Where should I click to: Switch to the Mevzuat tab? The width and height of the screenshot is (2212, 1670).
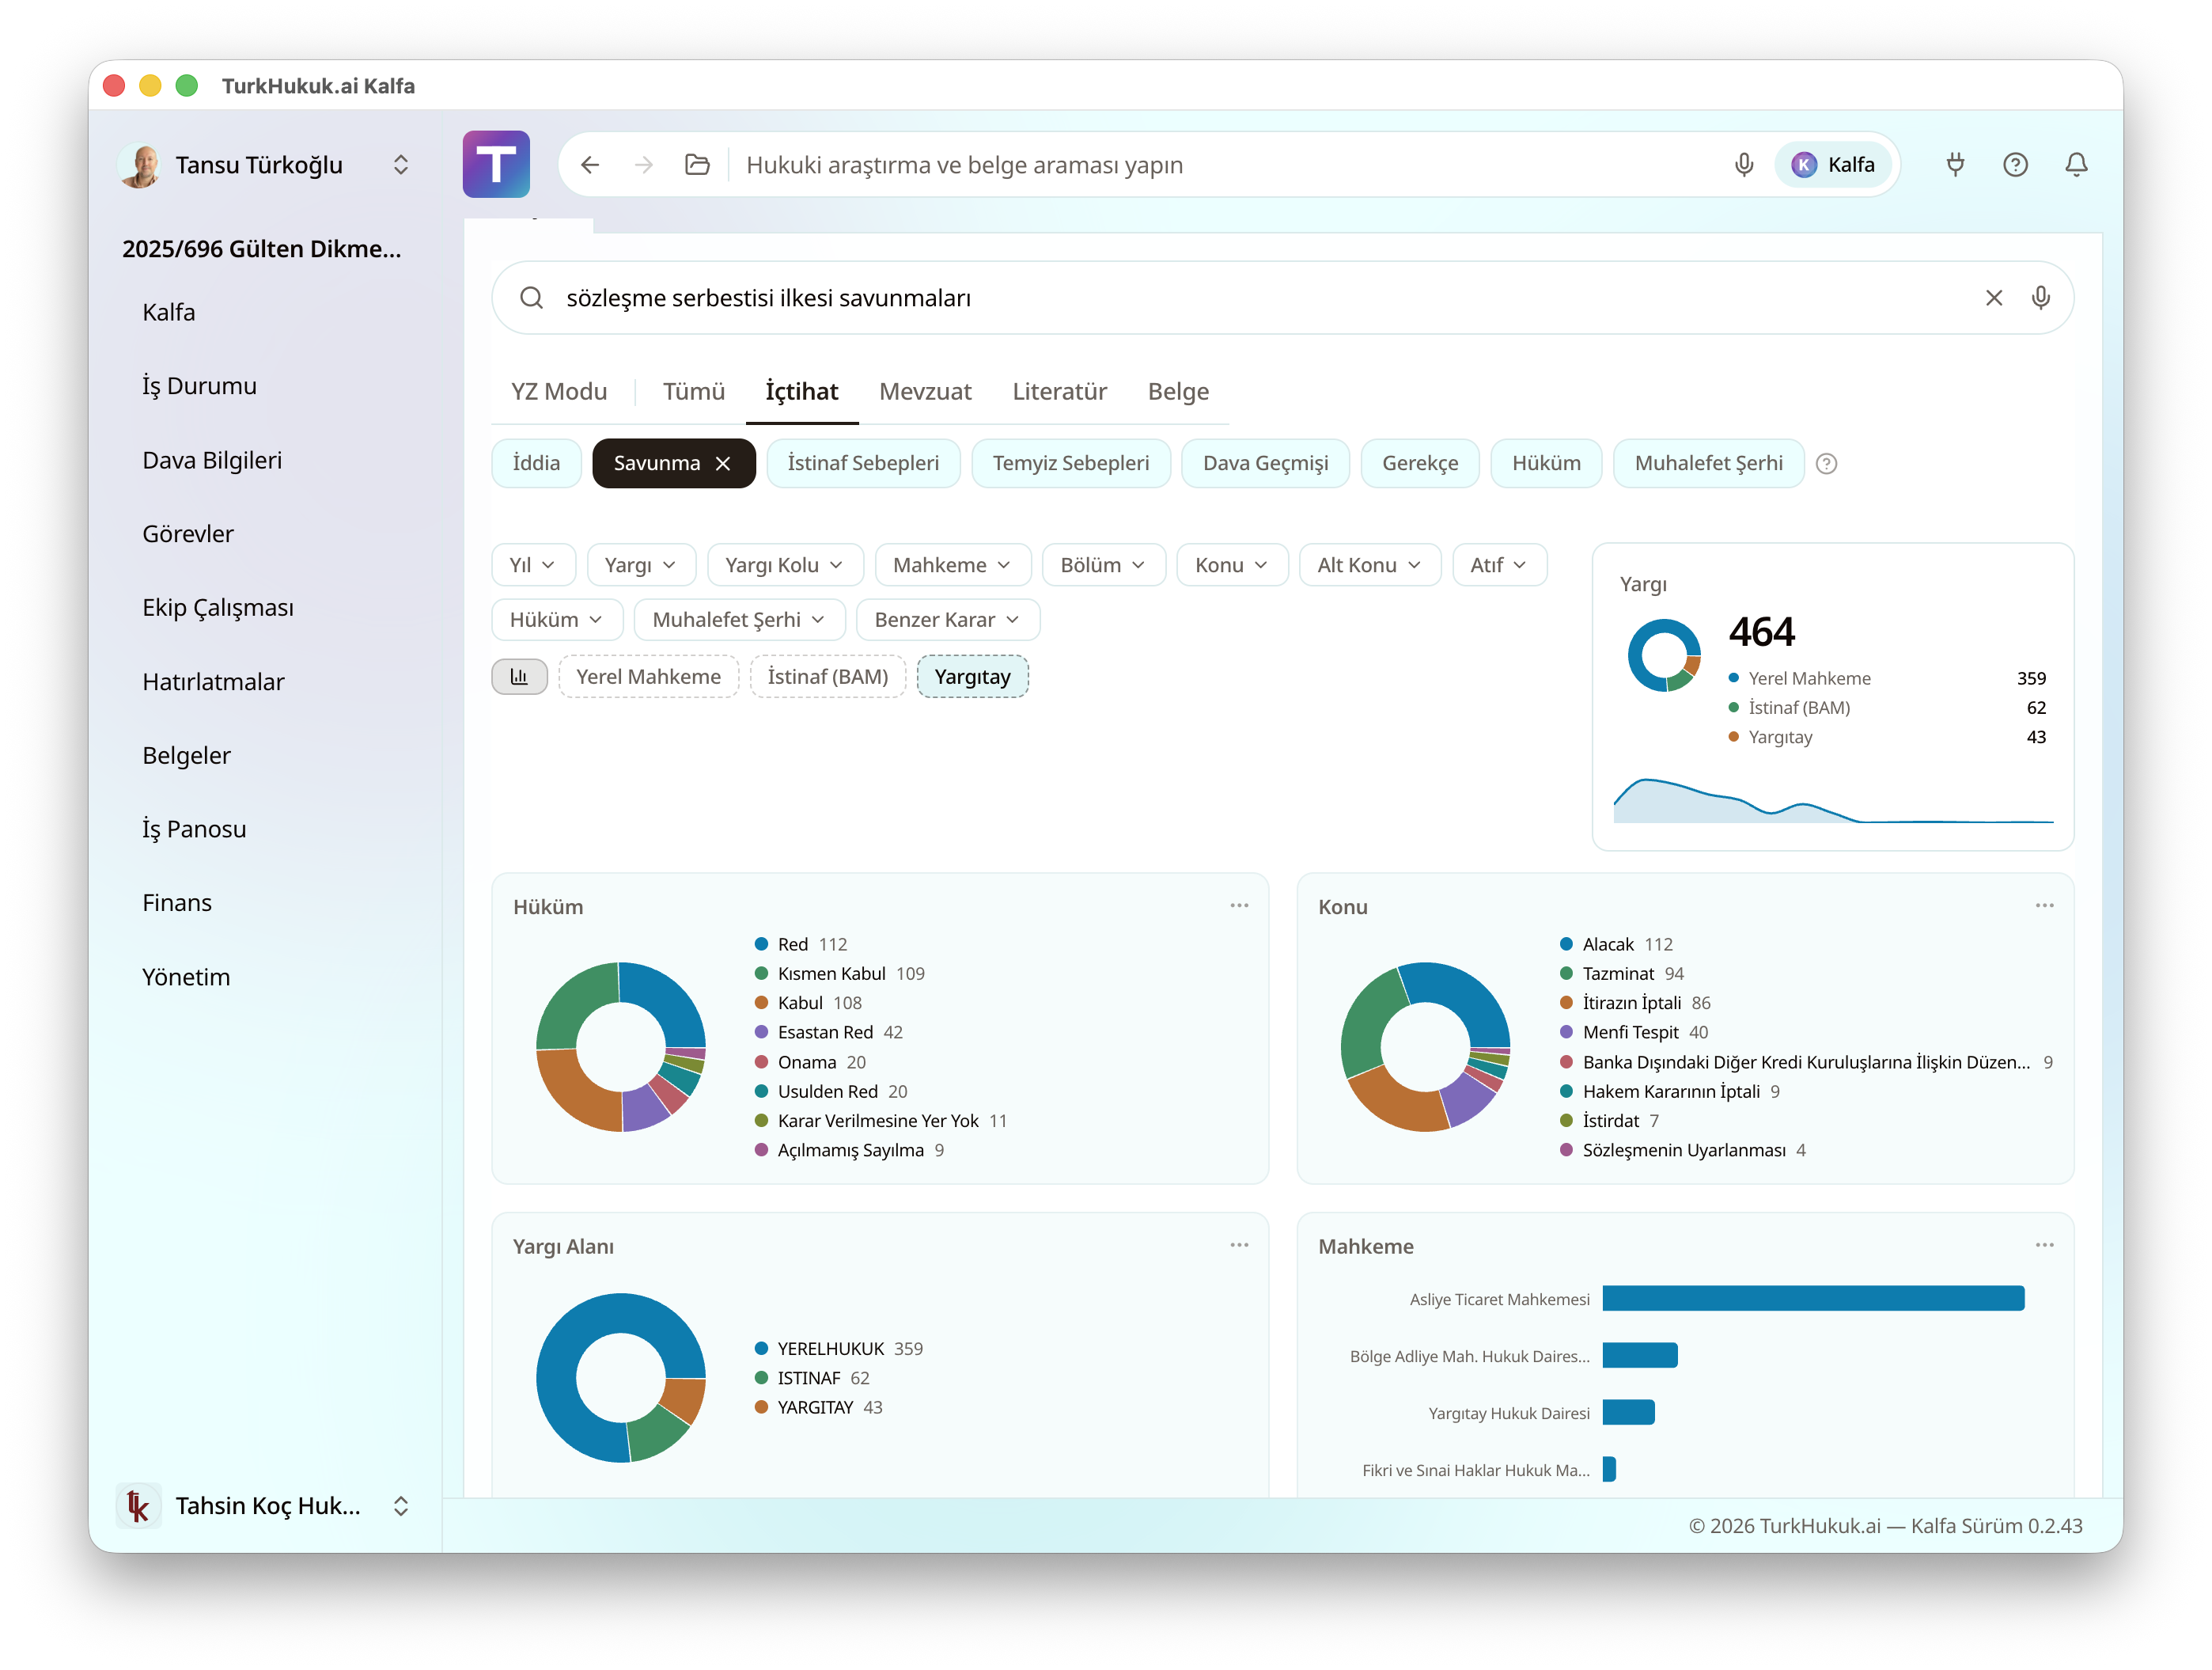point(925,391)
